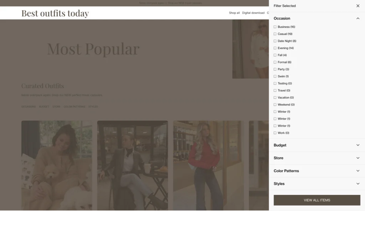Select the Evening occasion checkbox
Screen dimensions: 365x228
[275, 48]
